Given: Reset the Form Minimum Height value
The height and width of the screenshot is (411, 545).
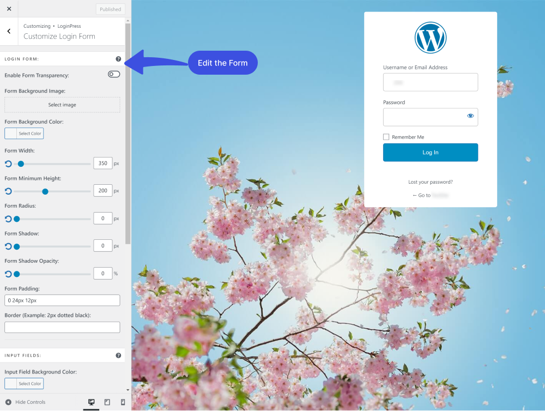Looking at the screenshot, I should tap(8, 191).
